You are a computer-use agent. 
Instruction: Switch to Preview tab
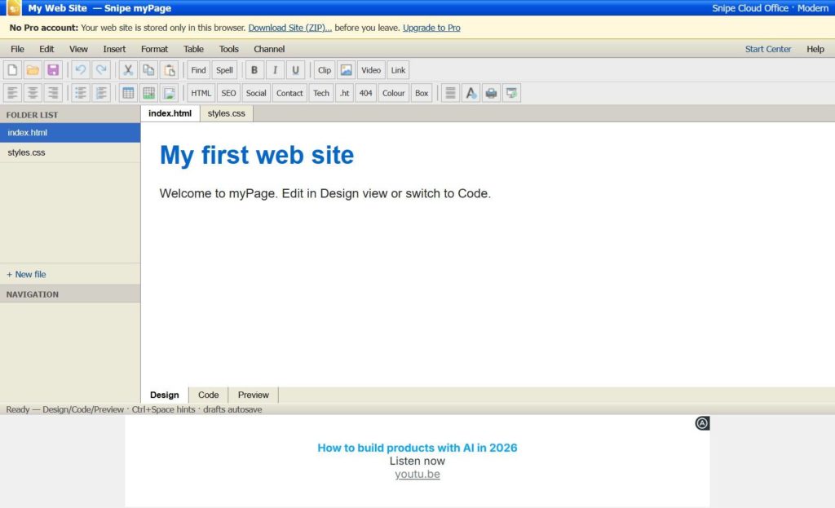(x=254, y=395)
